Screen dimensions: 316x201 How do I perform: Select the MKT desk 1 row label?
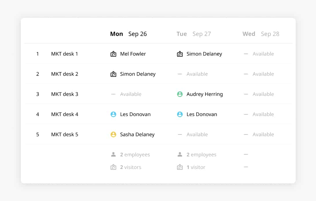[65, 54]
